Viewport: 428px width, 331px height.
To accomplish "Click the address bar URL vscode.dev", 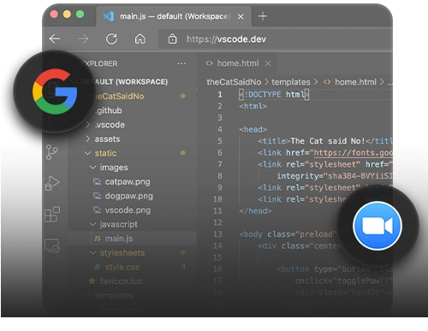I will click(226, 39).
